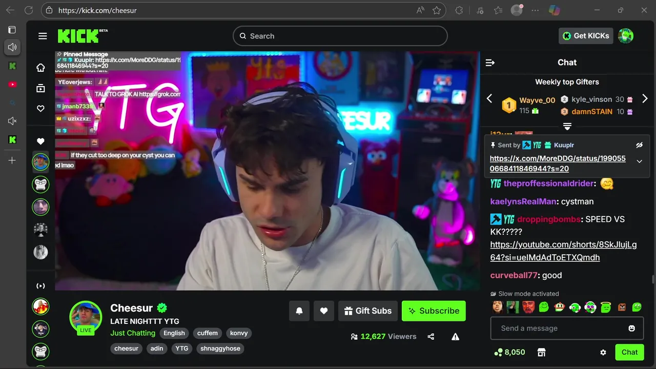Image resolution: width=656 pixels, height=369 pixels.
Task: Open the Live recommended channels sidebar icon
Action: tap(40, 286)
